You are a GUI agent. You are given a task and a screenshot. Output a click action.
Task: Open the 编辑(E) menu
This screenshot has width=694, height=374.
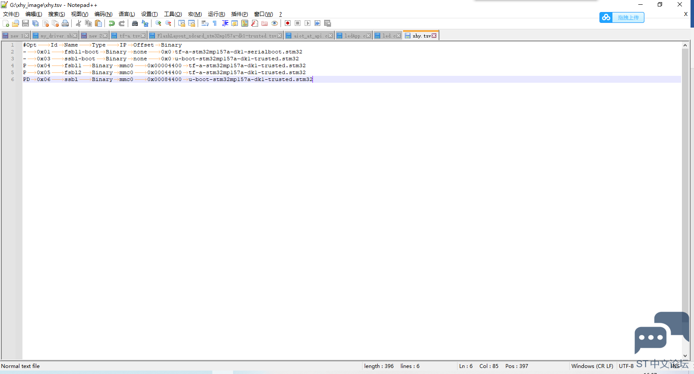pos(34,14)
